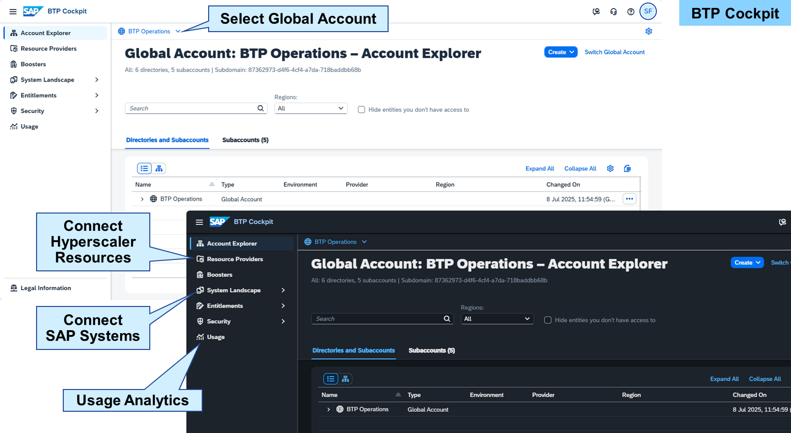Switch to Subaccounts (5) tab, light window

[x=245, y=140]
